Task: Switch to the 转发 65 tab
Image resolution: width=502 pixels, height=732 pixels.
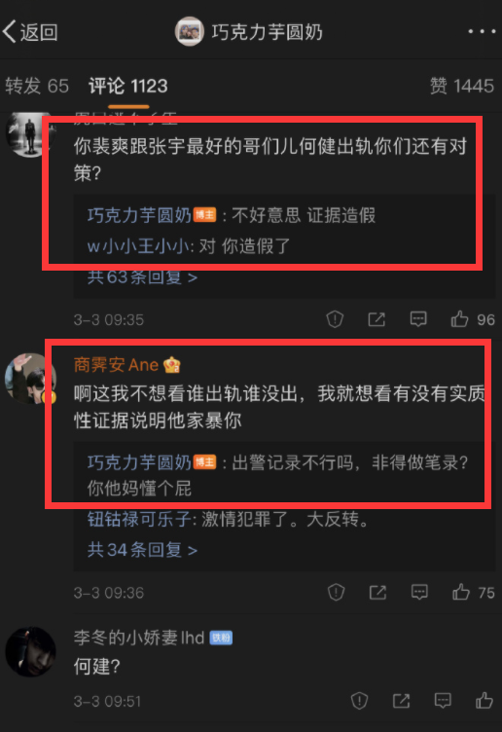Action: coord(37,86)
